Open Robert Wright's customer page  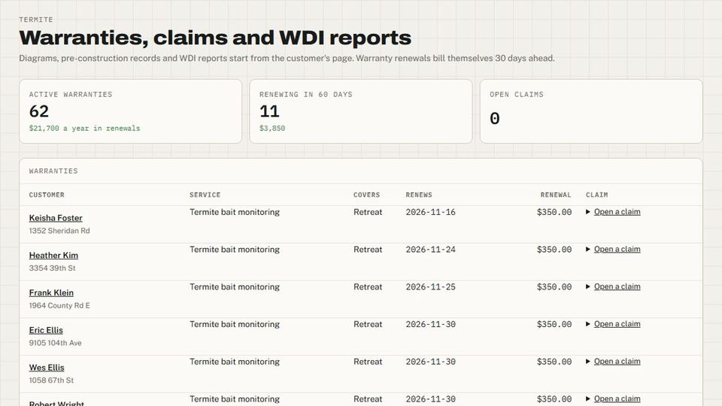click(56, 403)
